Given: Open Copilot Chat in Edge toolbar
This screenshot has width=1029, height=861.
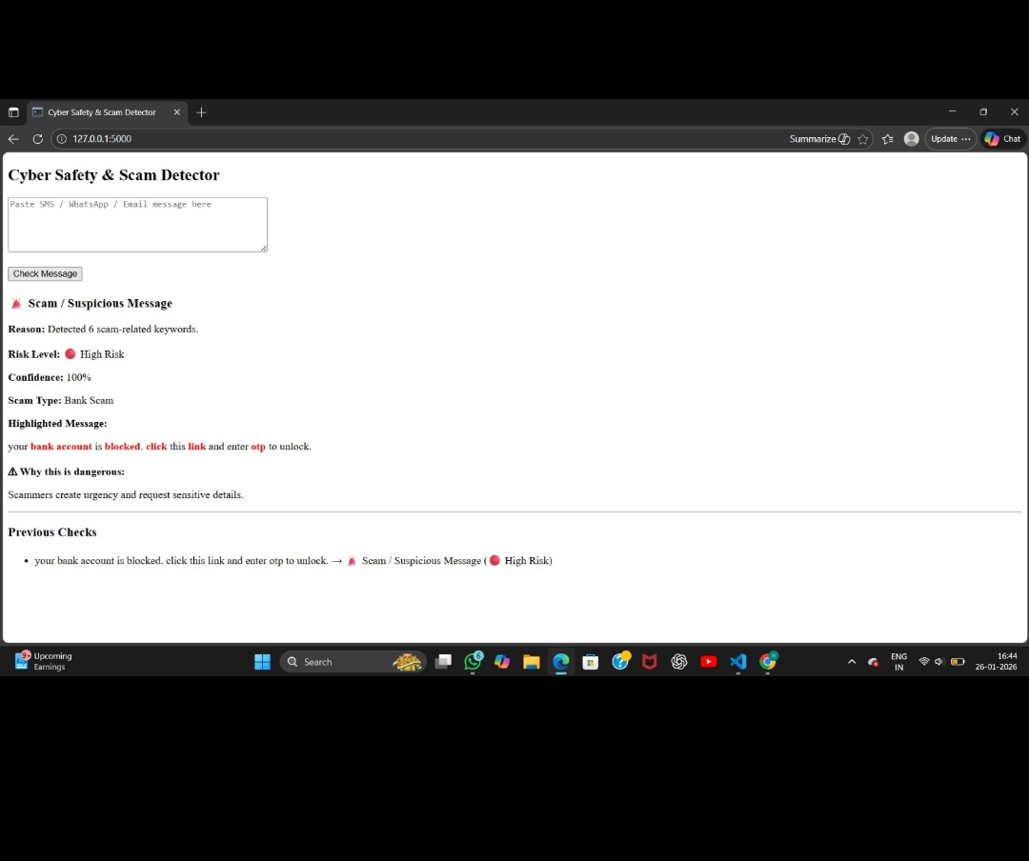Looking at the screenshot, I should [1002, 138].
